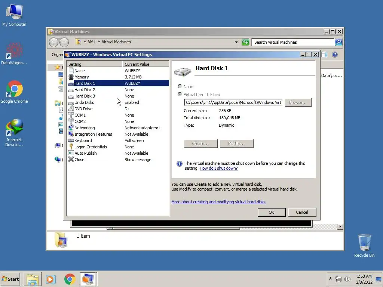Open the Recycle Bin

(x=364, y=246)
